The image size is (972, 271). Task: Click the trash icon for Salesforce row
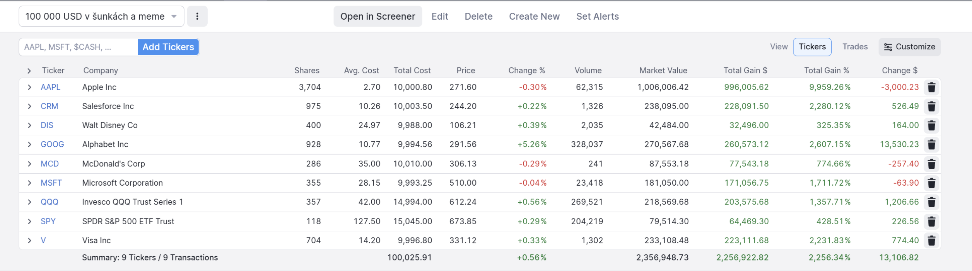(931, 107)
